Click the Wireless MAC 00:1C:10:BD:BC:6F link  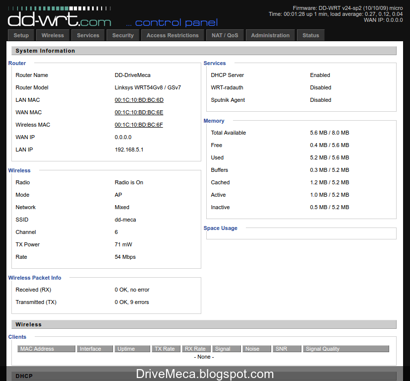138,125
